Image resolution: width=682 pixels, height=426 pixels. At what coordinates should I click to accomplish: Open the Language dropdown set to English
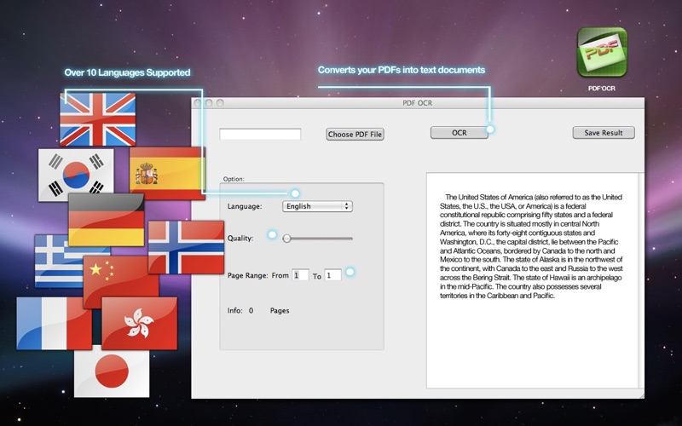[x=317, y=206]
